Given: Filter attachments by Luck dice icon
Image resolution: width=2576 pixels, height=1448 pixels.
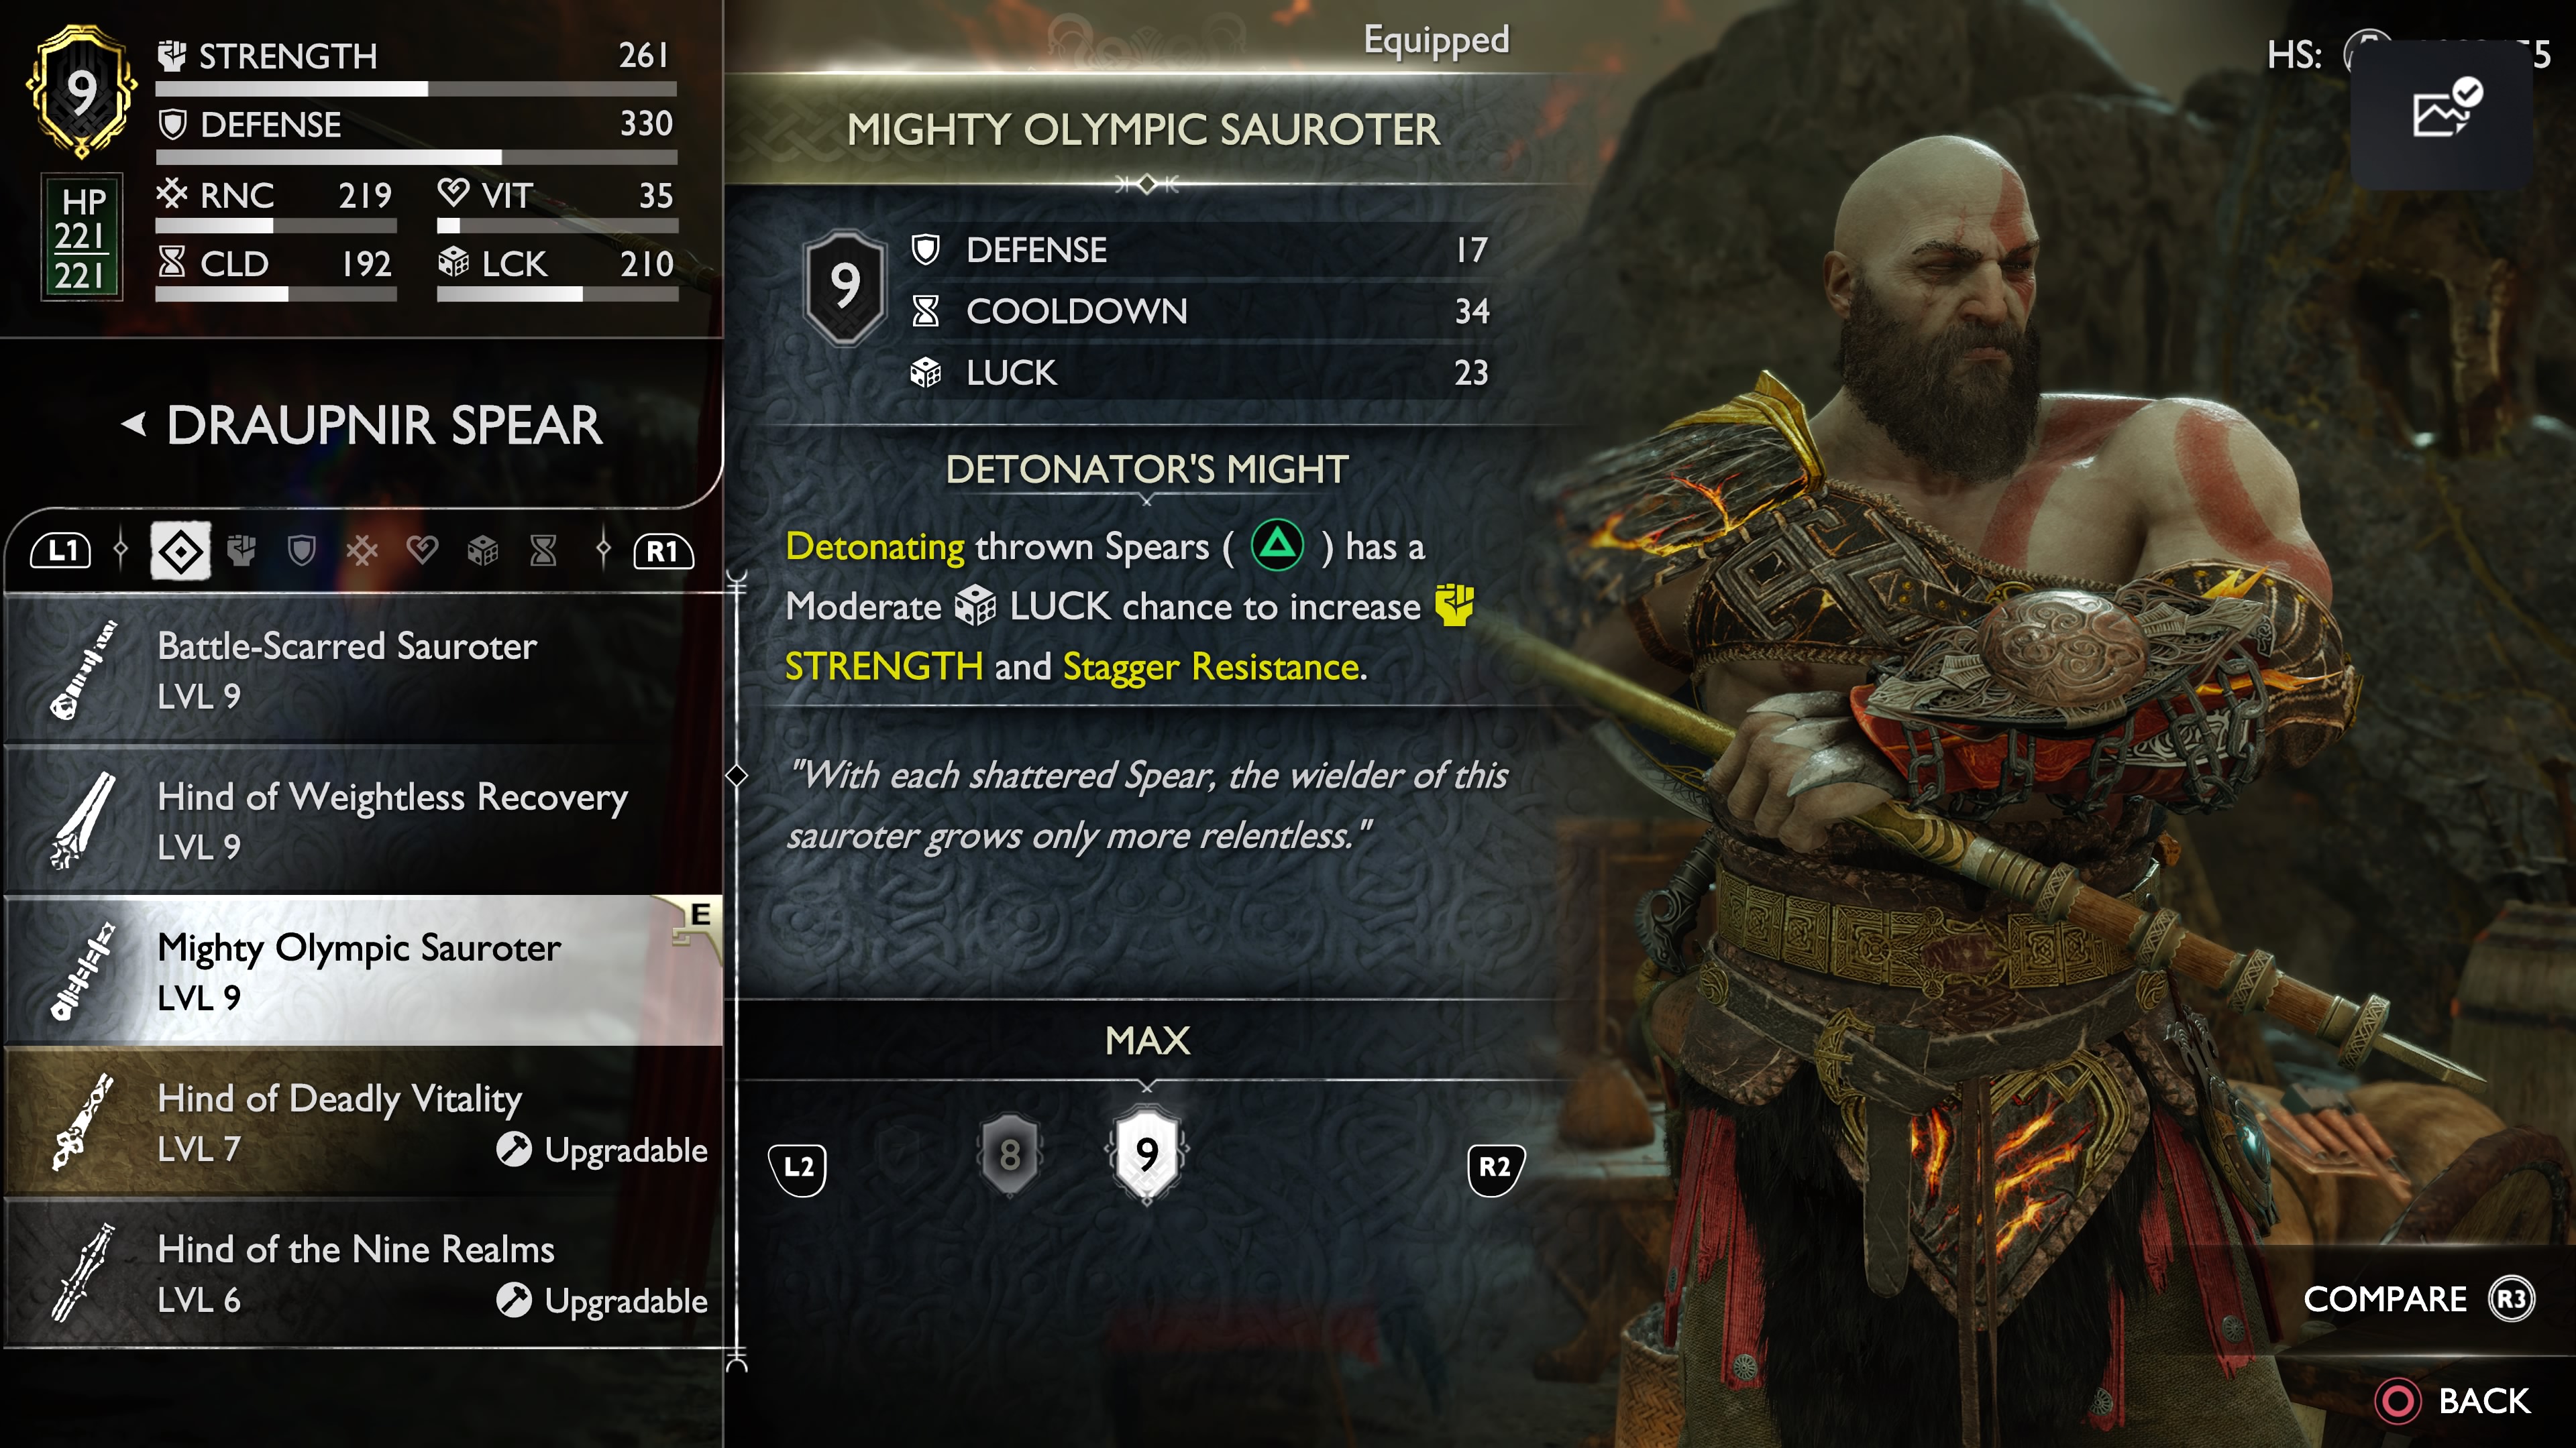Looking at the screenshot, I should coord(483,550).
